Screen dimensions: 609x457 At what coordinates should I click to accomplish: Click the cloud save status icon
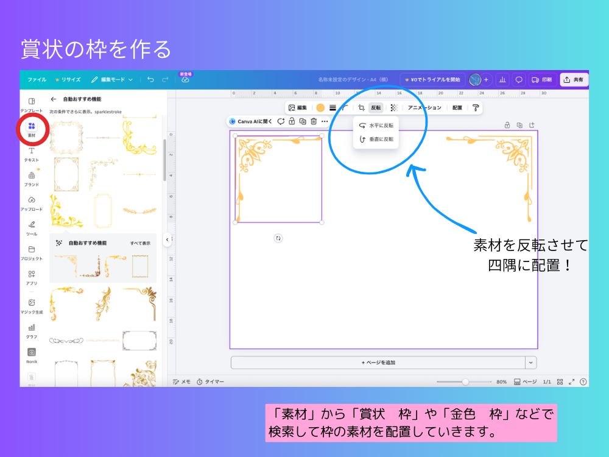pyautogui.click(x=185, y=80)
